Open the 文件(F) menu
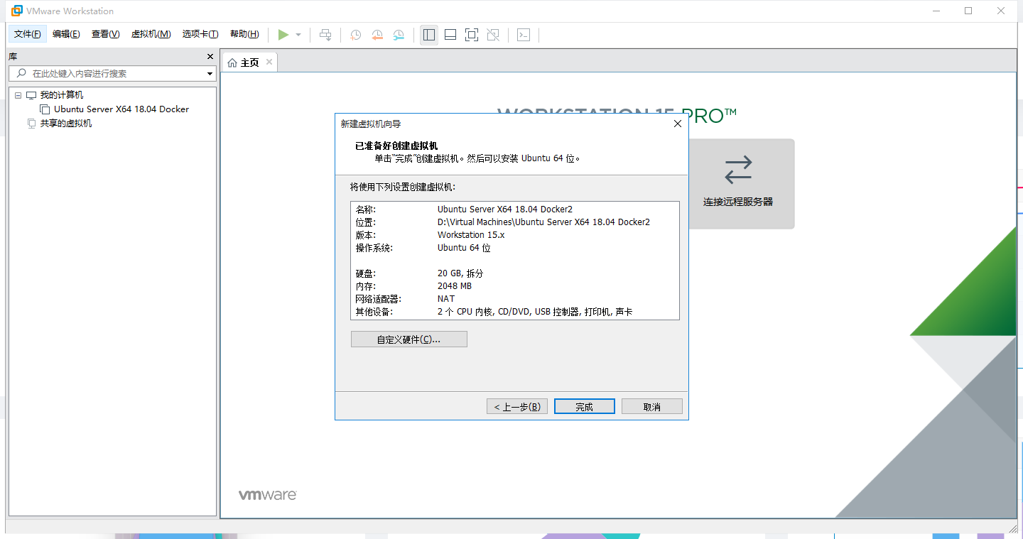Screen dimensions: 1023x539 click(x=27, y=34)
